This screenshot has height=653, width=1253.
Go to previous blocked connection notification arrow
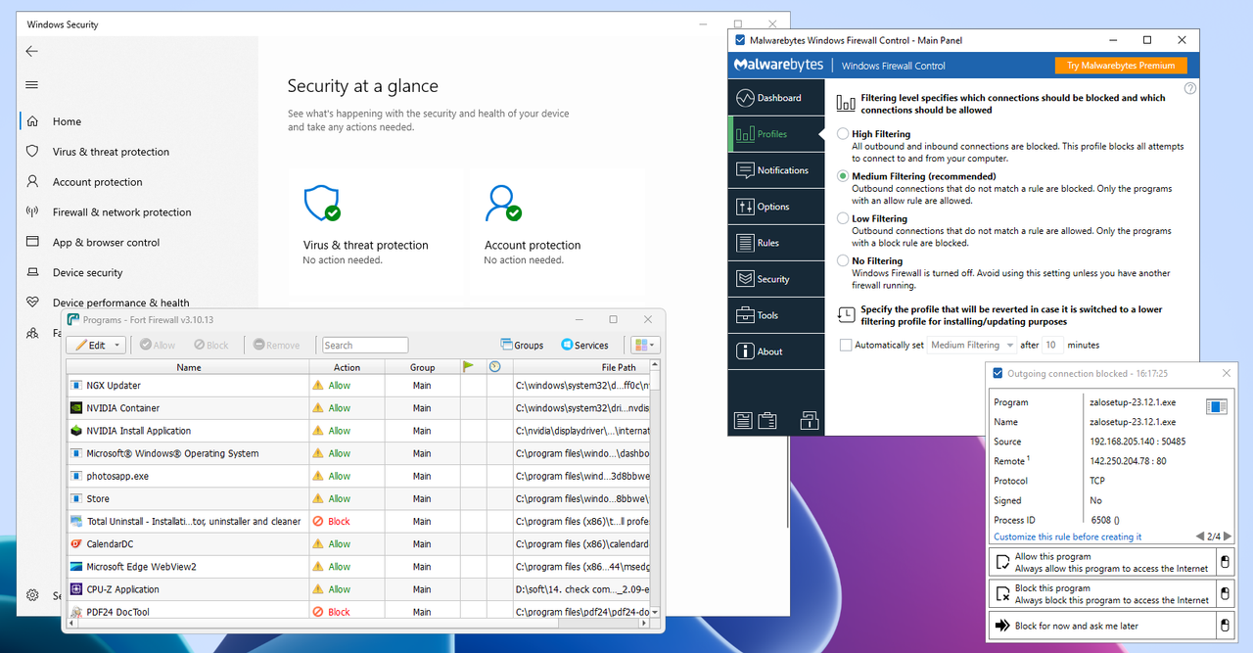pos(1200,536)
